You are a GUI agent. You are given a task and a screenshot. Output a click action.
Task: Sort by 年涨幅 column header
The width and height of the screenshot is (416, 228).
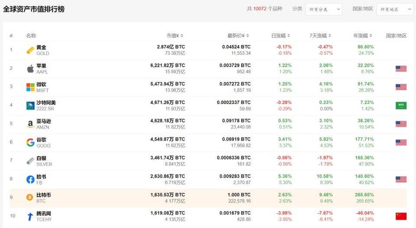pyautogui.click(x=363, y=36)
